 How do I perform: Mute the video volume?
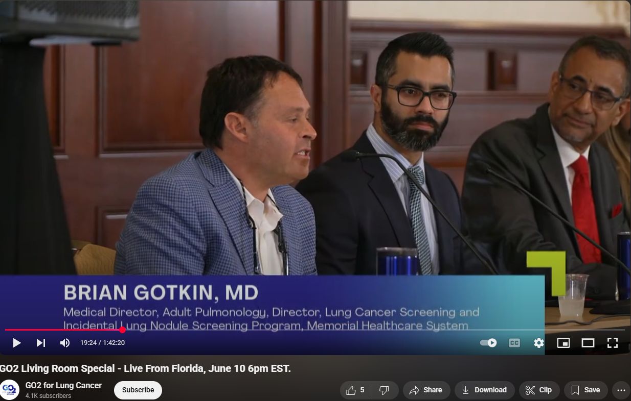(x=65, y=343)
